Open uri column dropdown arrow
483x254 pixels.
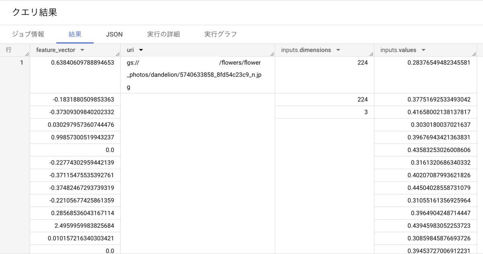141,50
